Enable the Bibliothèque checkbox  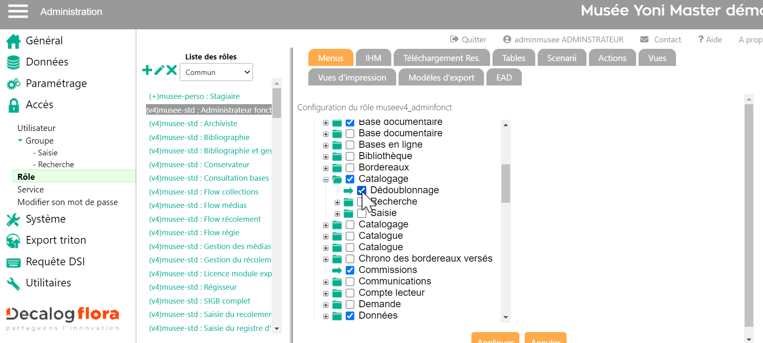click(x=350, y=156)
